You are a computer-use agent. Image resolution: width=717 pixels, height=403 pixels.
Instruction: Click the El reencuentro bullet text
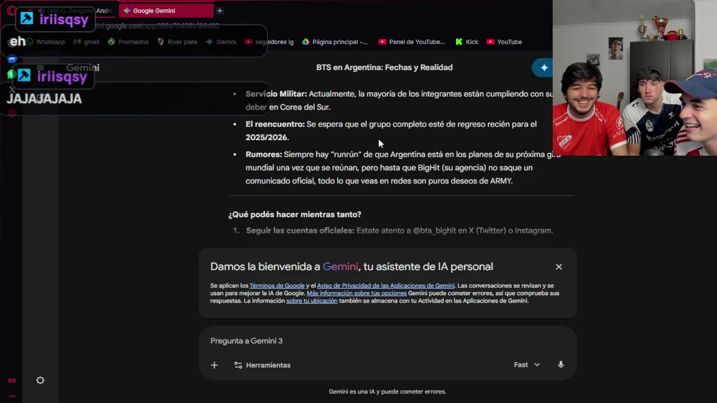391,131
